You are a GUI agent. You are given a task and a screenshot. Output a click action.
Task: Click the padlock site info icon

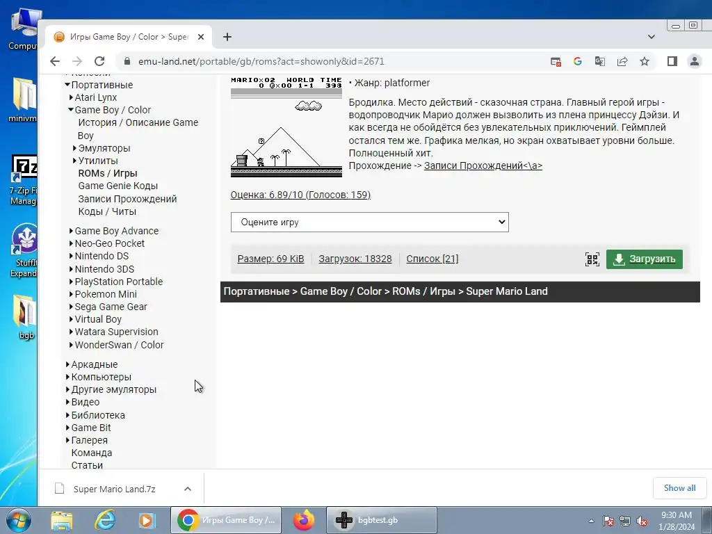click(x=127, y=61)
